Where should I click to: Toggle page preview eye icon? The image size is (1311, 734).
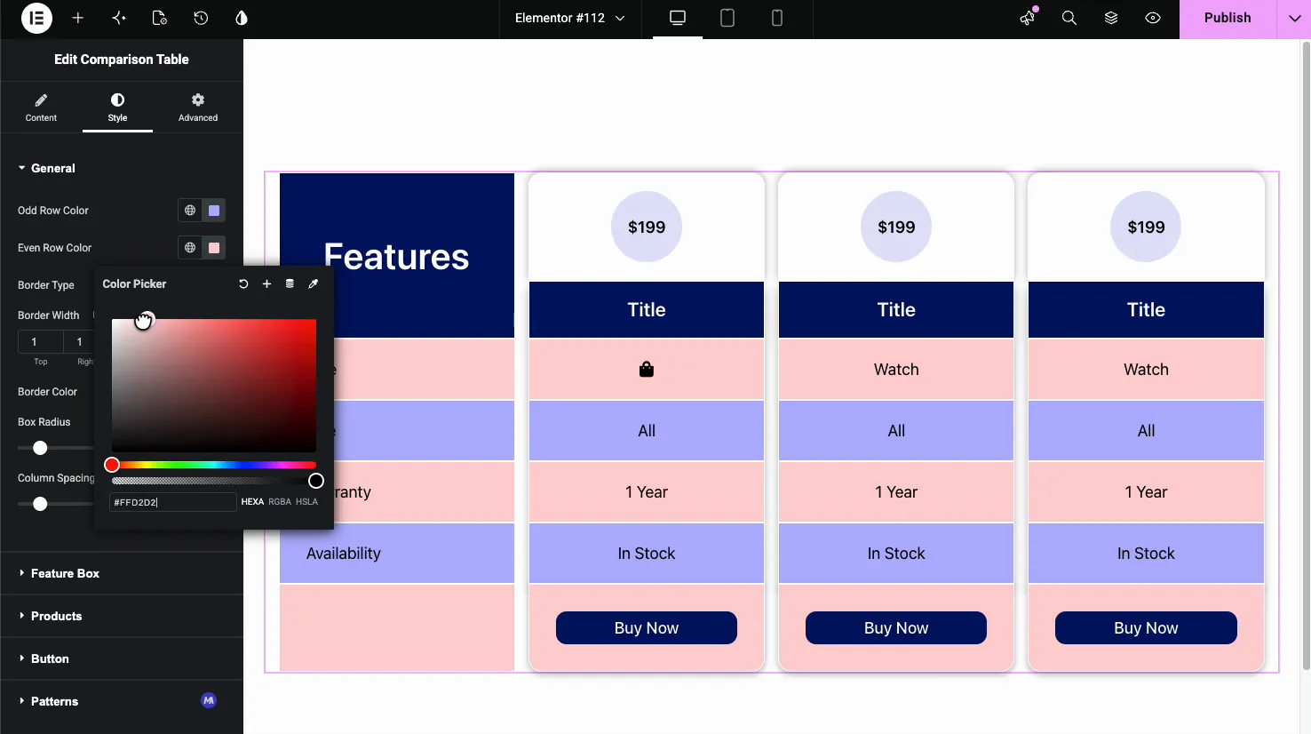pos(1153,18)
